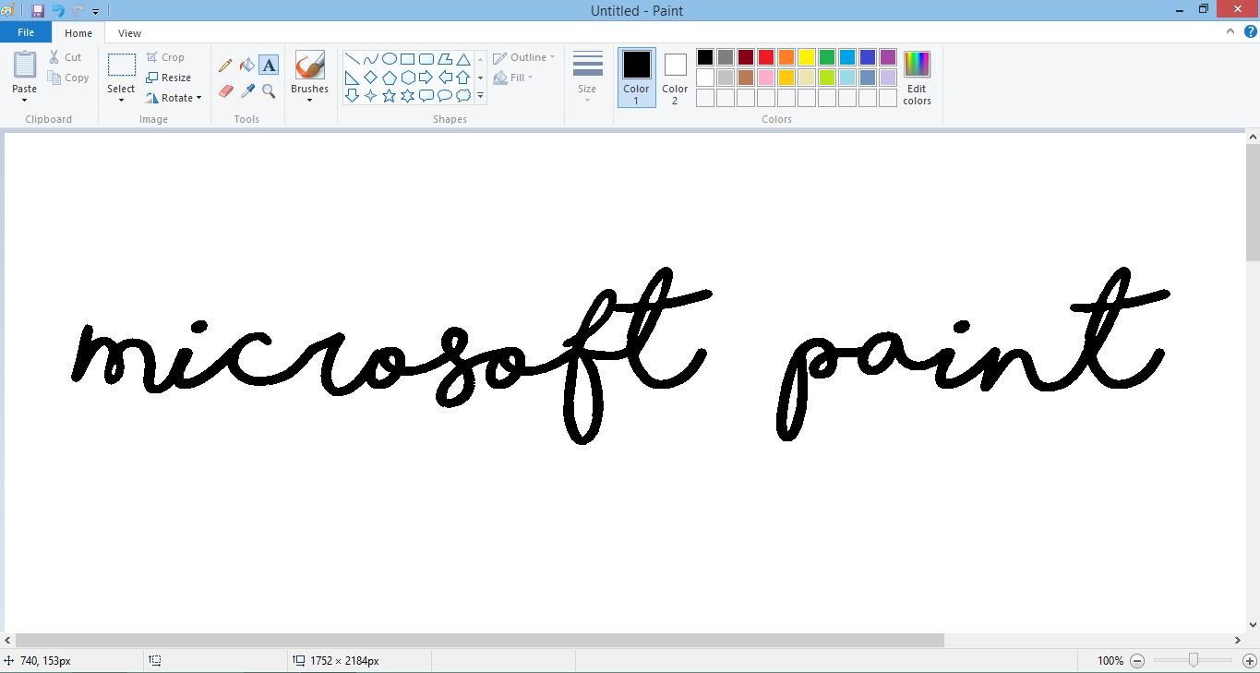Choose the Up arrow shape

click(462, 78)
